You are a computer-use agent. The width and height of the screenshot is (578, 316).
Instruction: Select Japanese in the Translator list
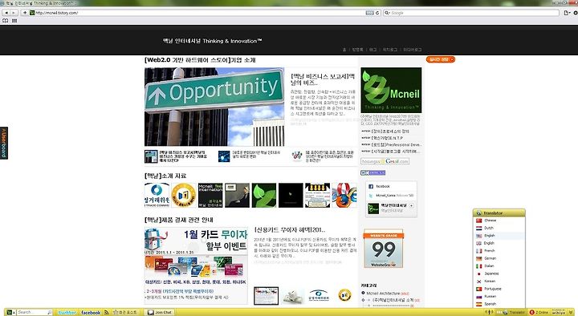499,273
